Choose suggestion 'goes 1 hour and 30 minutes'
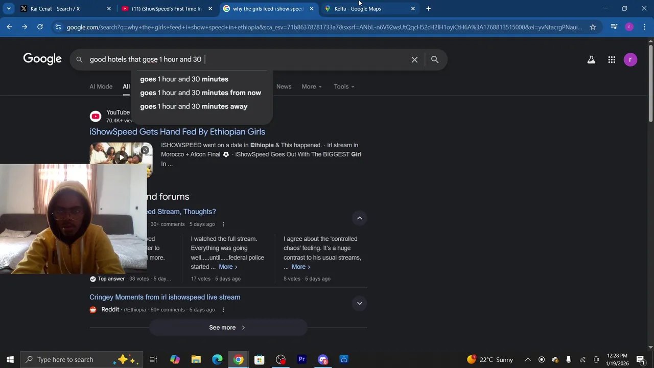Image resolution: width=654 pixels, height=368 pixels. 184,79
